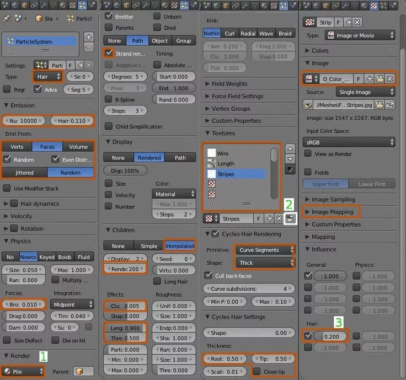Browse texture icon left of the Stripes name field
This screenshot has width=406, height=380.
click(x=212, y=219)
